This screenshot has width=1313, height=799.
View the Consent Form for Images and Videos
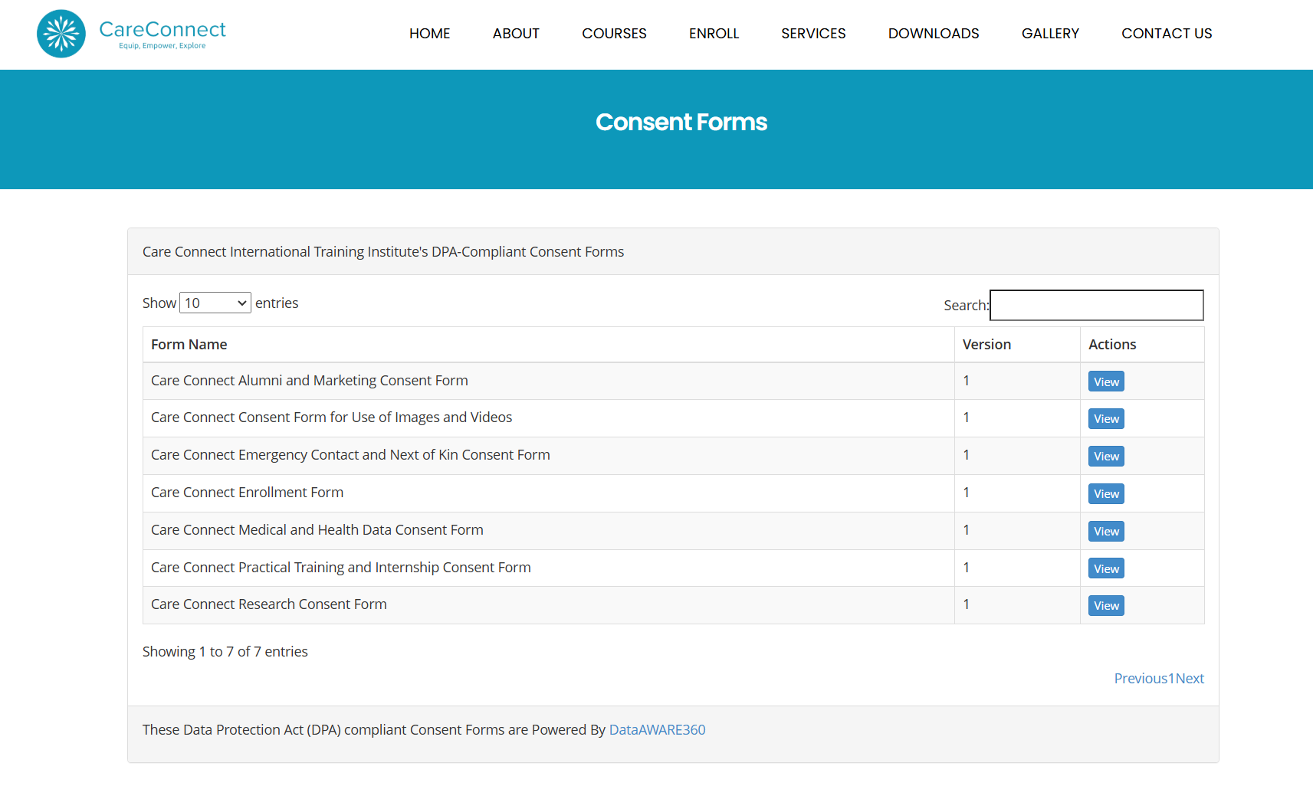[x=1105, y=418]
